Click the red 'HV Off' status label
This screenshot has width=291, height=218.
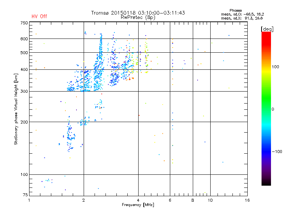pos(39,16)
